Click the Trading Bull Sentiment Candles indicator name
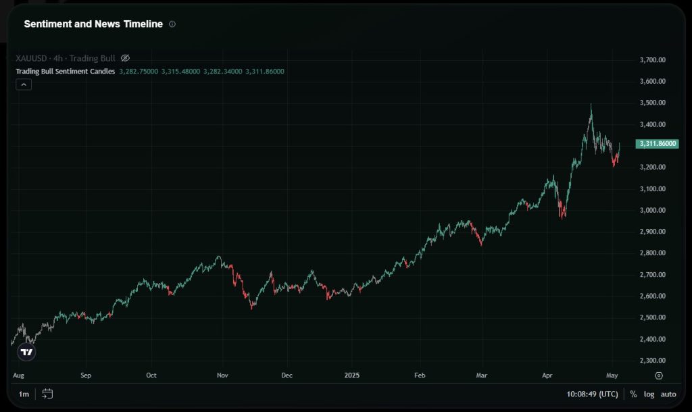692x412 pixels. pos(65,71)
